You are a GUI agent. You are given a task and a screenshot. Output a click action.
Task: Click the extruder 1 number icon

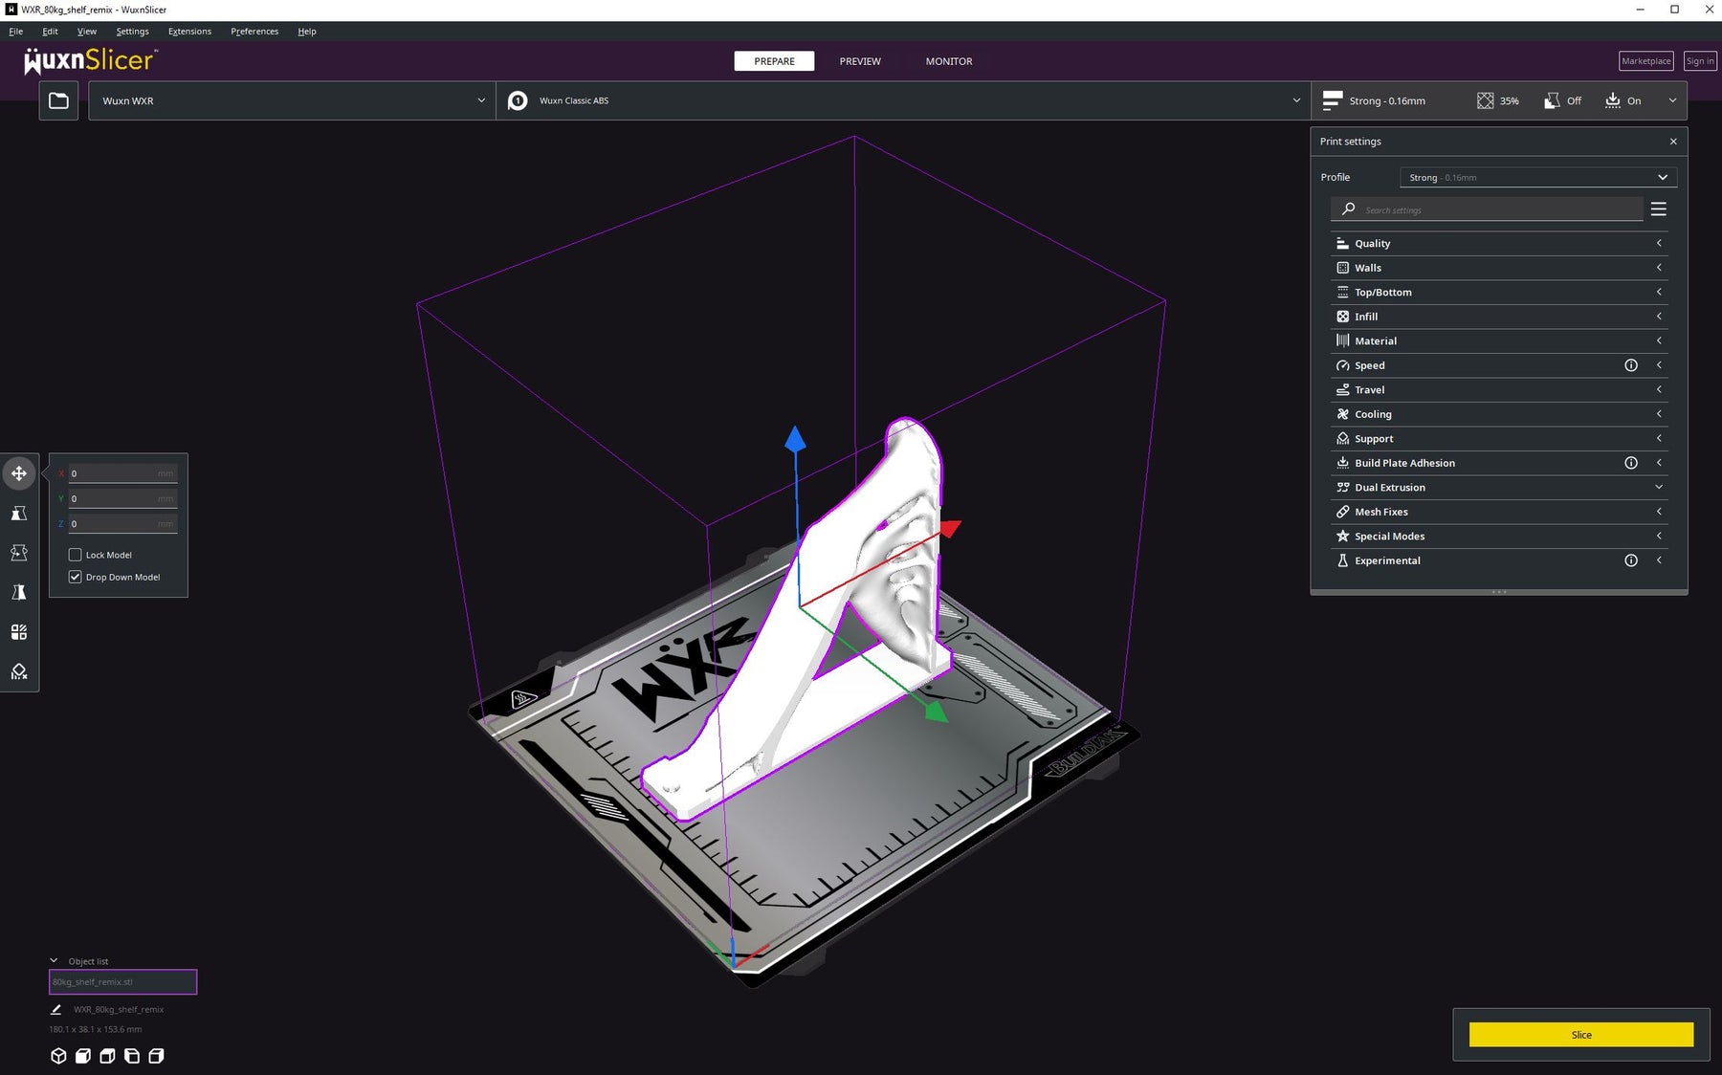(518, 100)
